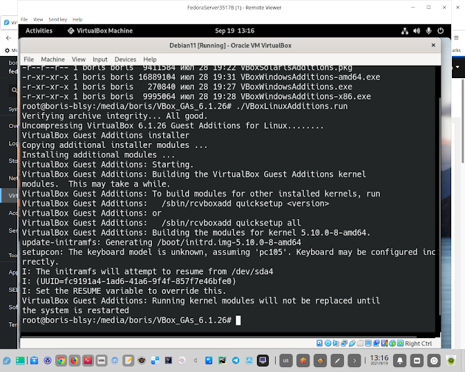Click the taskbar clock showing 13:16

(379, 360)
